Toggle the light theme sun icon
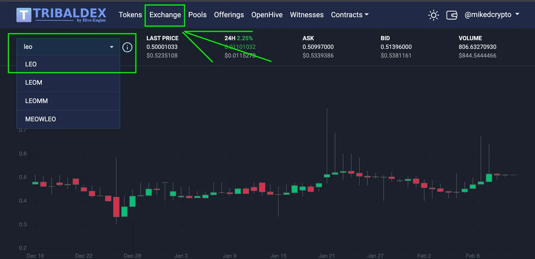This screenshot has width=535, height=259. pos(433,15)
